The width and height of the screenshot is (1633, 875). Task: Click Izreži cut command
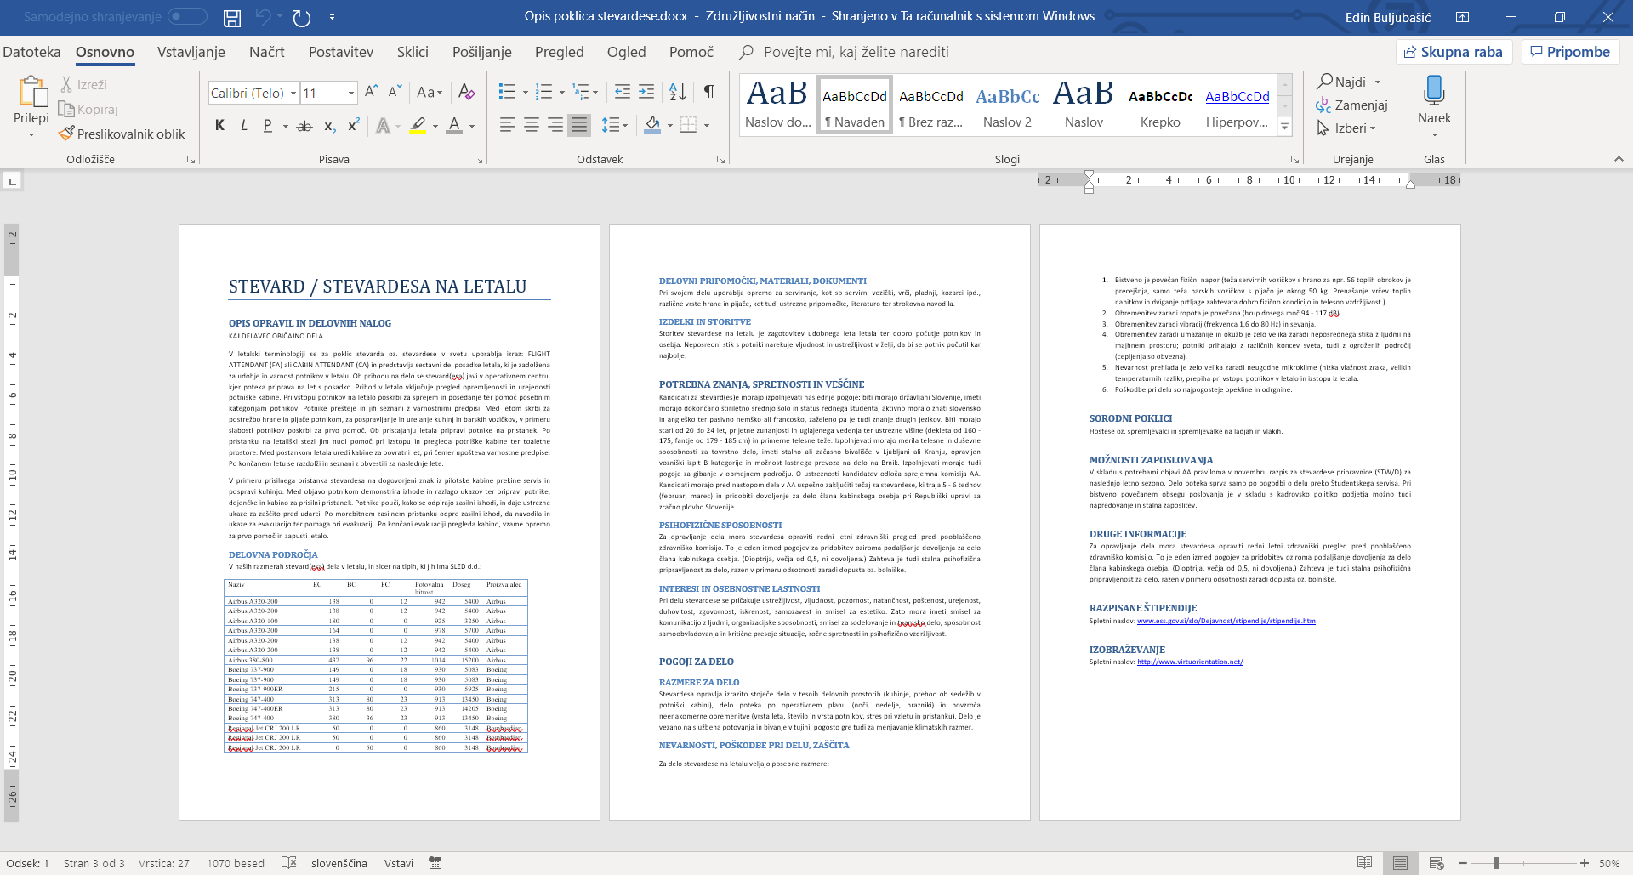pos(83,85)
